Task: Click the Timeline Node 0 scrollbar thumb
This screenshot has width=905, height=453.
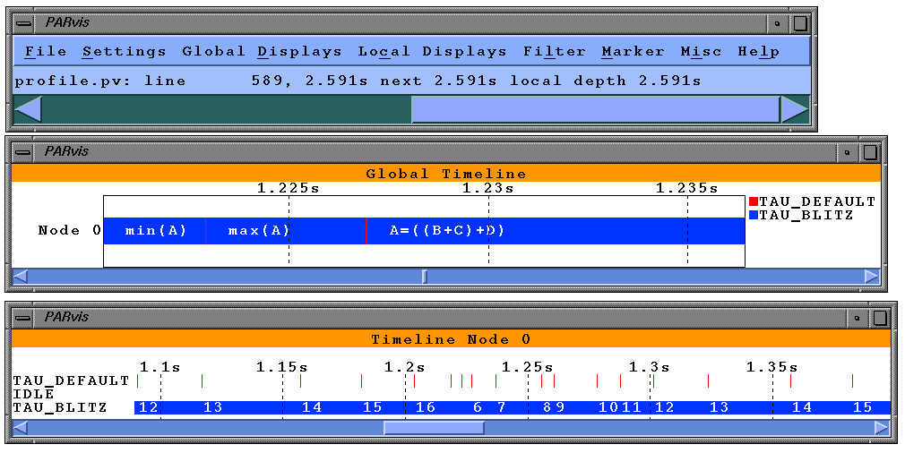Action: [434, 428]
